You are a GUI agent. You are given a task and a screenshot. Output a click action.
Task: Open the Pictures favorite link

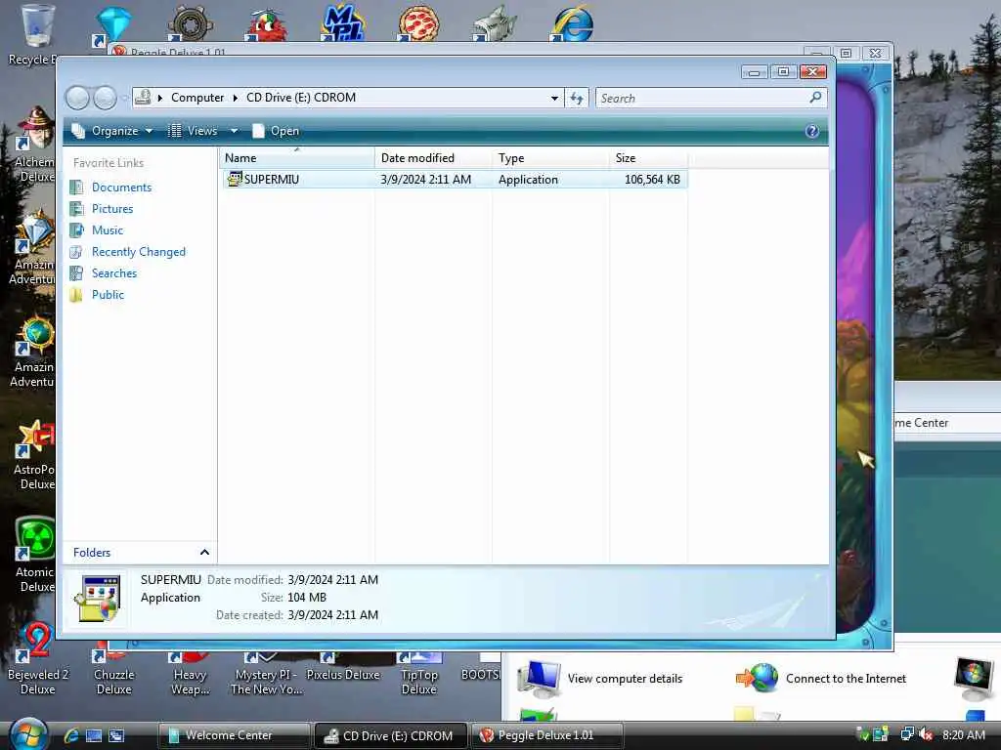point(112,209)
